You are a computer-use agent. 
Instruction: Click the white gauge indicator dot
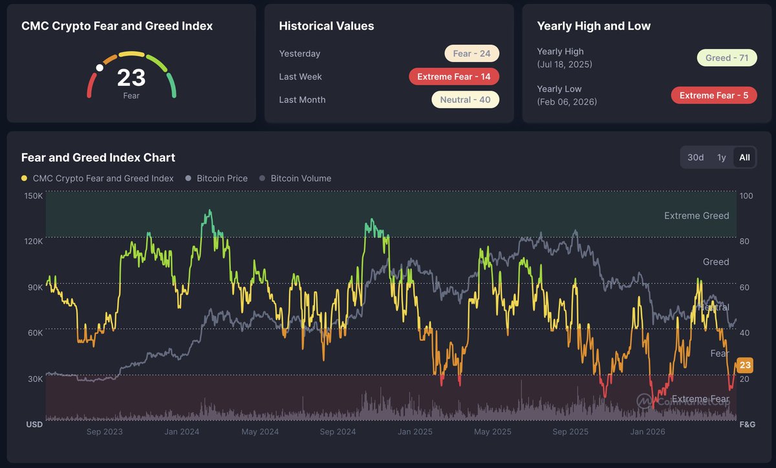point(100,67)
